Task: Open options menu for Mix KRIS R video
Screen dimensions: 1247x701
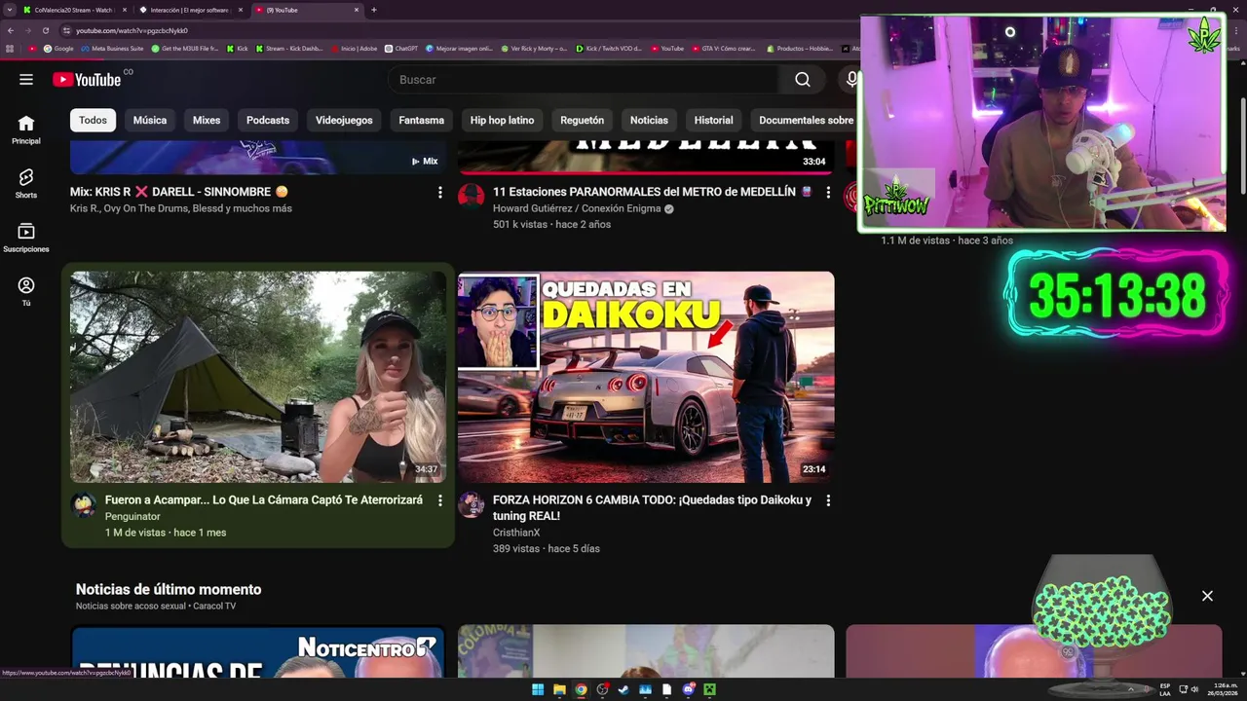Action: click(439, 193)
